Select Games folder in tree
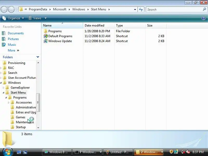The height and width of the screenshot is (156, 208). pos(21,117)
